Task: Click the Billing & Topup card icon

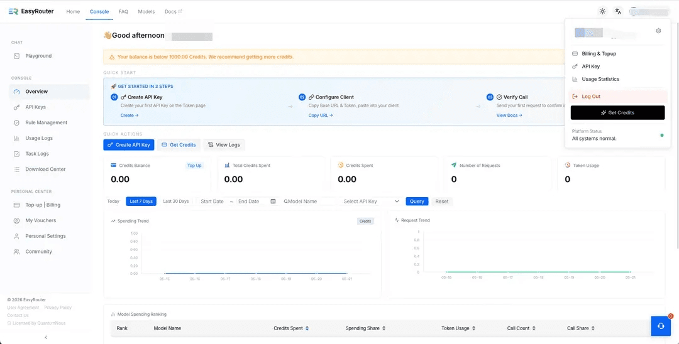Action: (x=575, y=53)
